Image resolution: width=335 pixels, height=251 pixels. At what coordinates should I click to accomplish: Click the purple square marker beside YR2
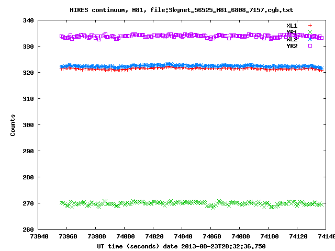tap(310, 46)
